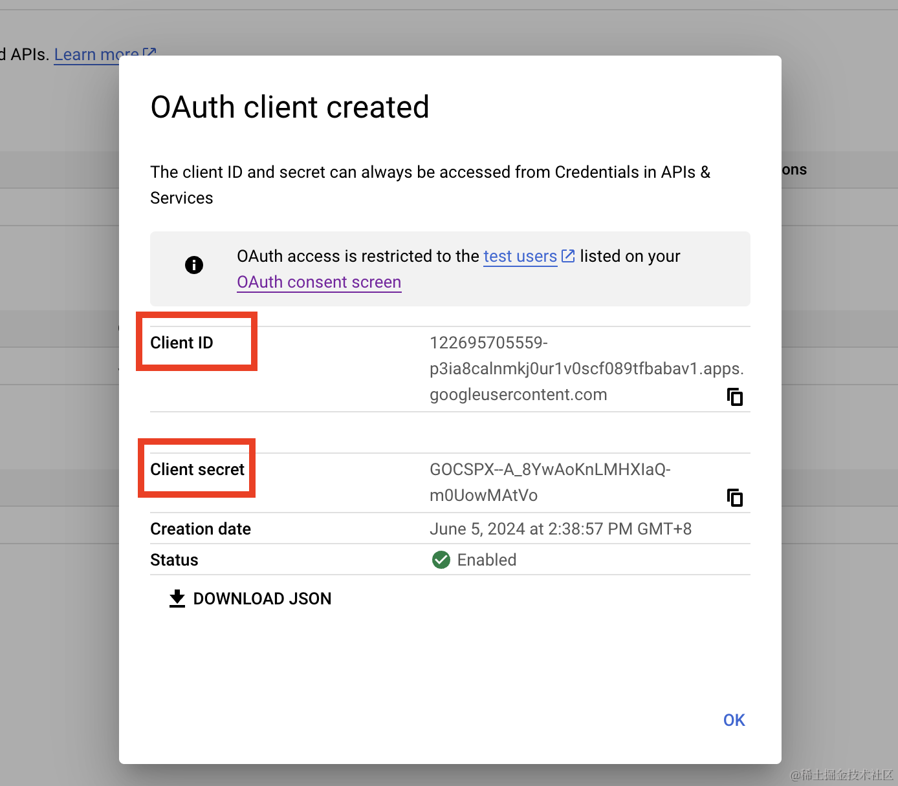Click the download arrow icon
The image size is (898, 786).
coord(177,599)
